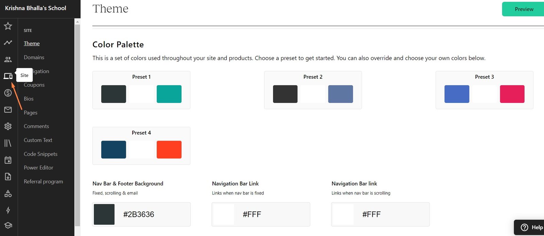Open the Settings gear icon
The height and width of the screenshot is (236, 544).
click(8, 126)
